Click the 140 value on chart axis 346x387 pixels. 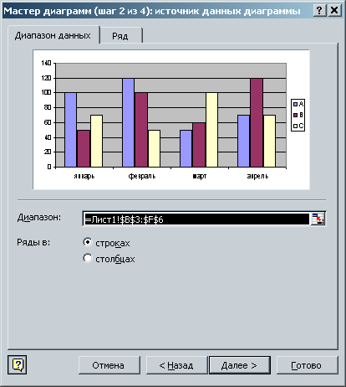tap(46, 63)
